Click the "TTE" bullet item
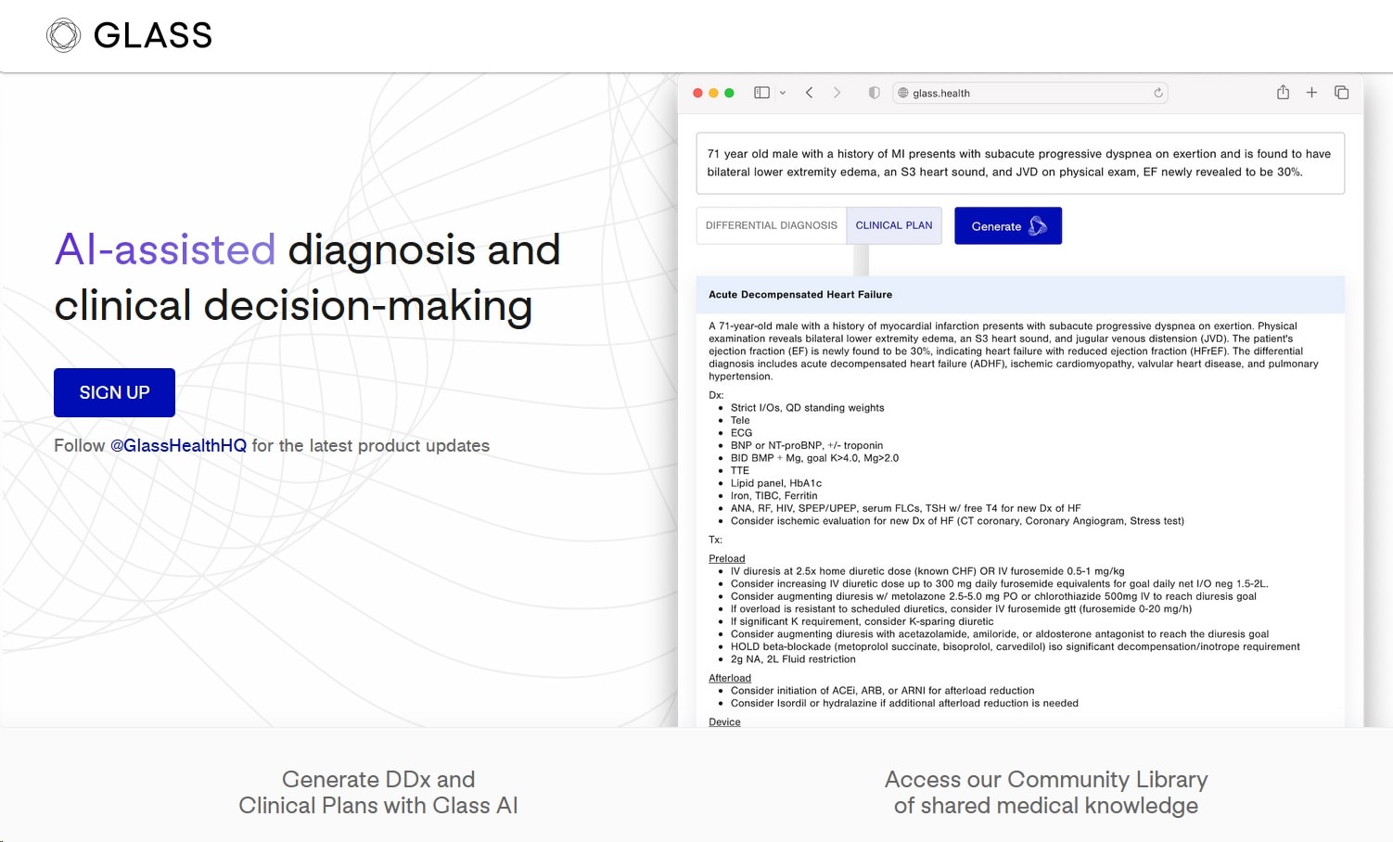The width and height of the screenshot is (1393, 842). tap(740, 471)
